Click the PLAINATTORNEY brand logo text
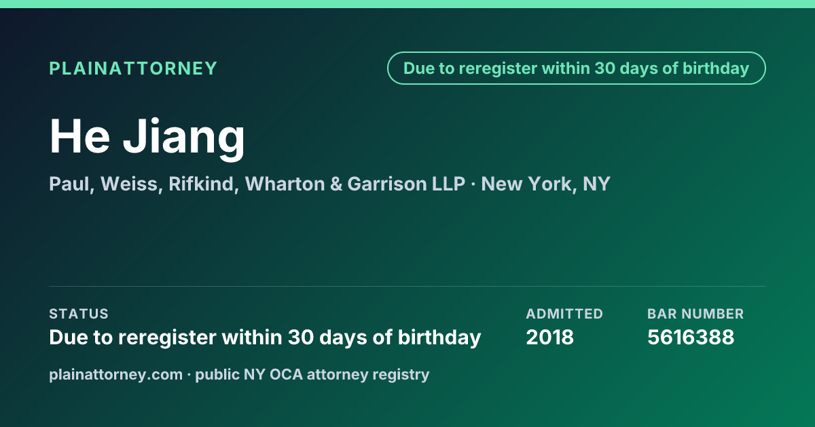The image size is (815, 427). (133, 68)
